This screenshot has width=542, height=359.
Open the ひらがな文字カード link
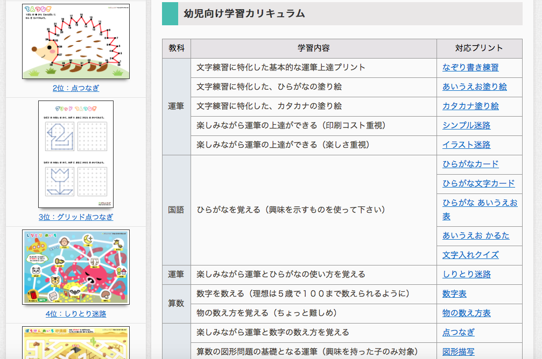point(478,184)
